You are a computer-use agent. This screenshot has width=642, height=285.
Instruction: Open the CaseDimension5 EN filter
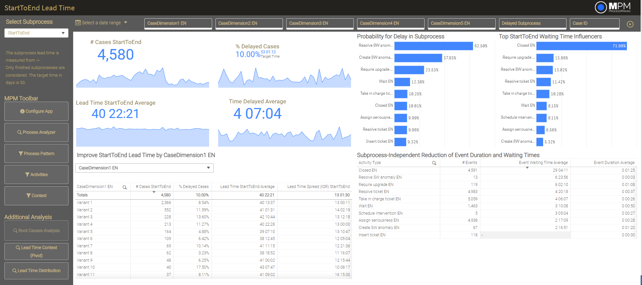[461, 23]
